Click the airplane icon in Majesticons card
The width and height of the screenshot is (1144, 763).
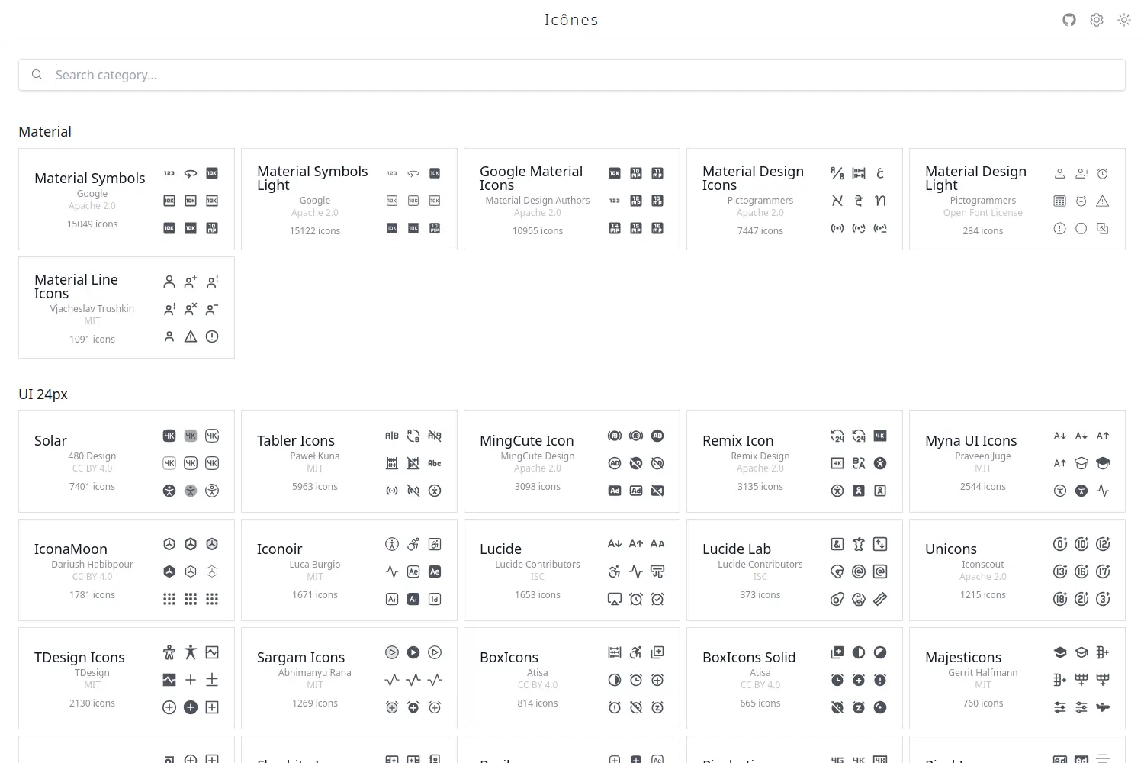1103,707
